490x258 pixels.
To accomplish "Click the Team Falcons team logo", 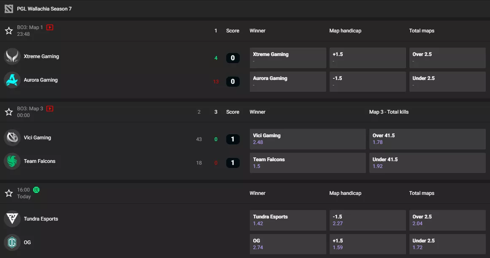I will click(12, 161).
